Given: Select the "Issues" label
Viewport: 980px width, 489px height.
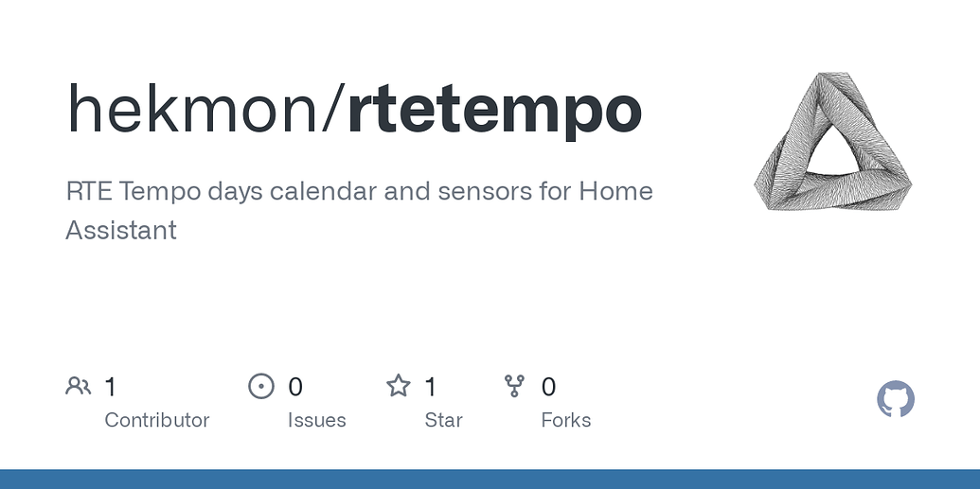Looking at the screenshot, I should pyautogui.click(x=316, y=420).
